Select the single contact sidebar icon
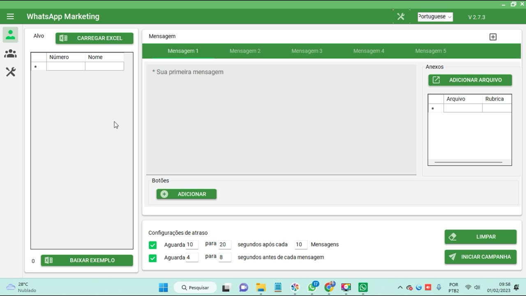 pyautogui.click(x=10, y=35)
